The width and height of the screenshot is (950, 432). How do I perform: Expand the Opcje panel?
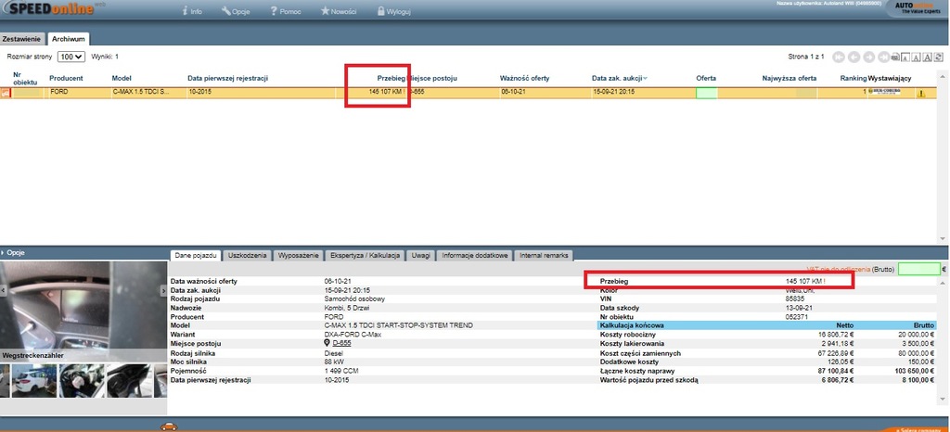pos(14,252)
